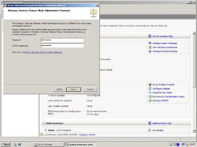Open Roles Summary Help link
The width and height of the screenshot is (197, 147).
(x=162, y=123)
